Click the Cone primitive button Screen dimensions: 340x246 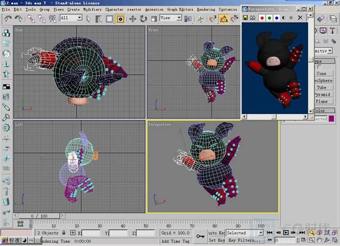[x=324, y=74]
